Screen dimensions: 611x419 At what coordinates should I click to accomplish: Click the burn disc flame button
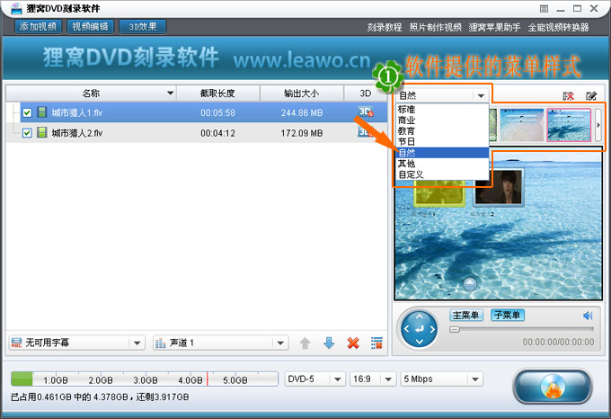[553, 387]
